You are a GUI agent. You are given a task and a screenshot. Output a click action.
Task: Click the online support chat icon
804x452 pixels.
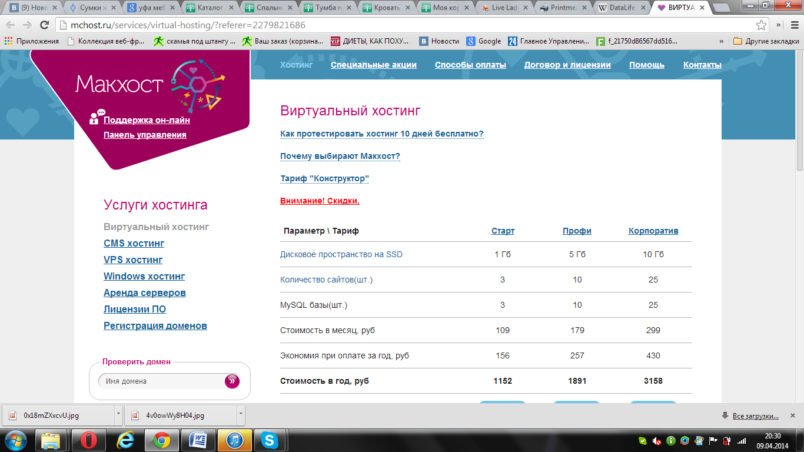click(97, 117)
